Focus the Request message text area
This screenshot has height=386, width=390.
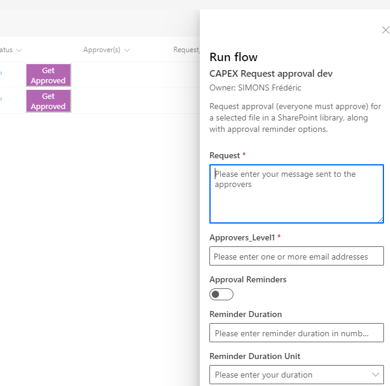click(296, 194)
